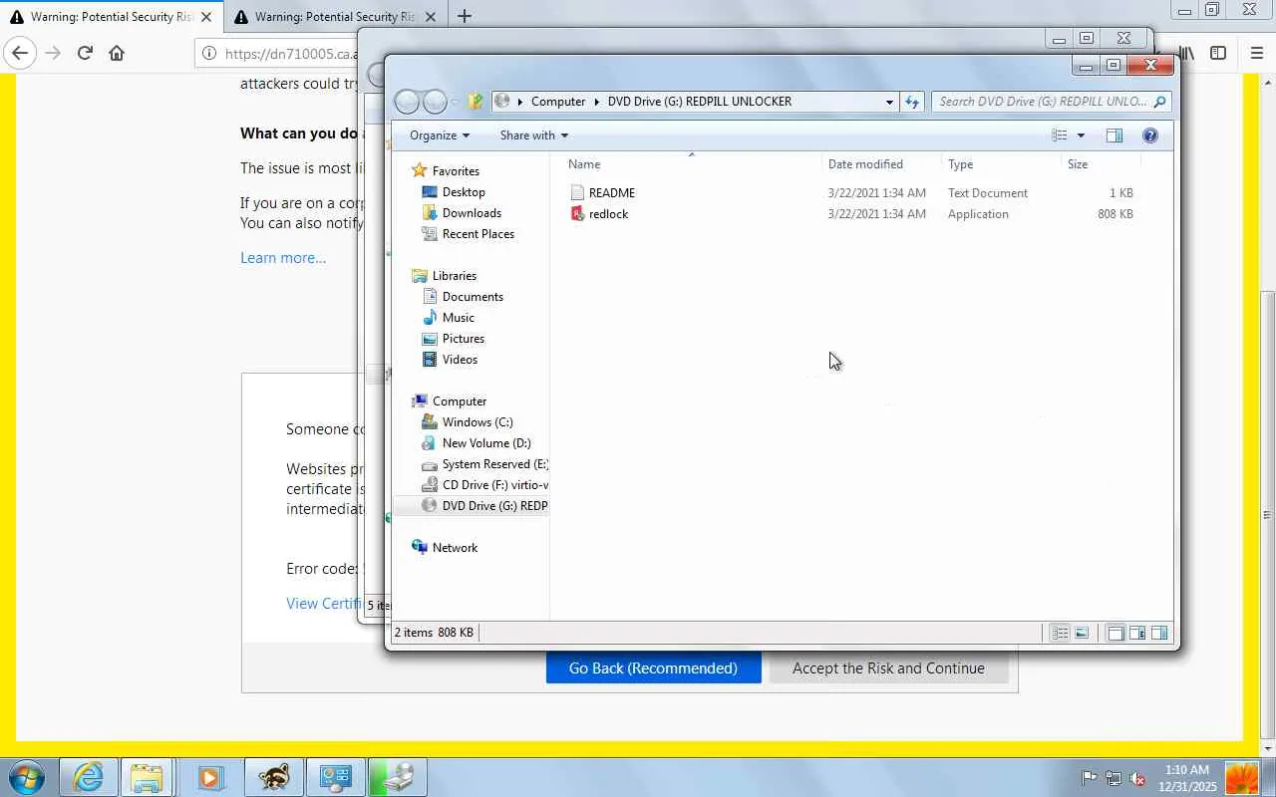Reload the Firefox page
This screenshot has width=1276, height=797.
pos(85,53)
